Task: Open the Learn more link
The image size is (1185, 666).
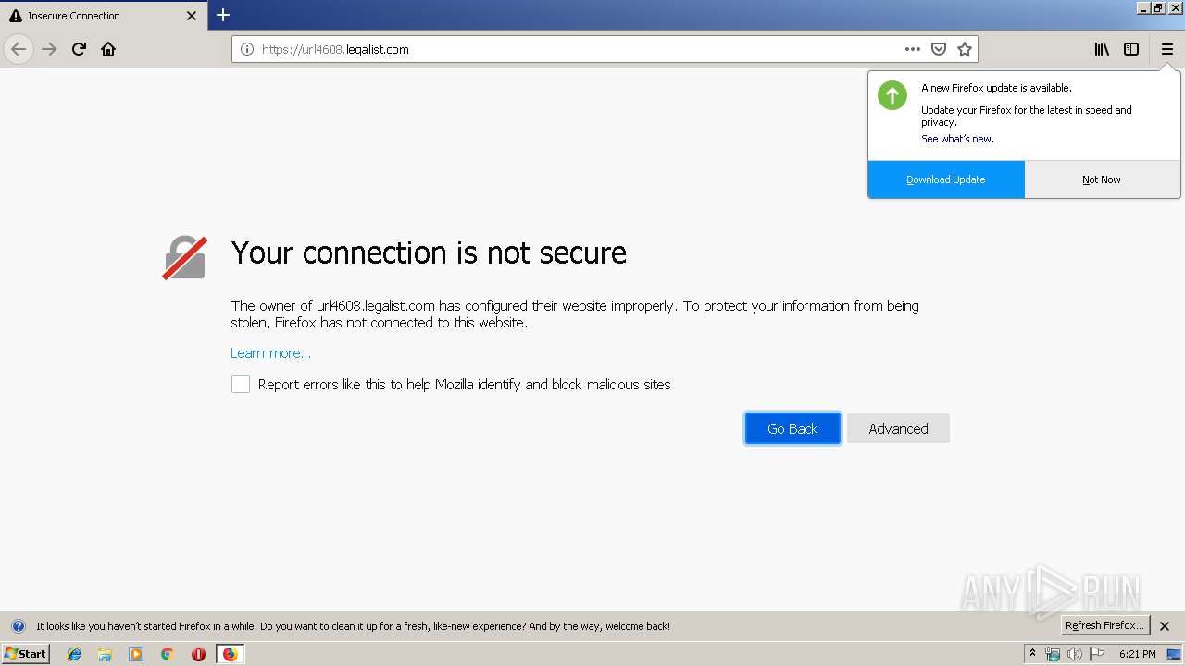Action: point(270,353)
